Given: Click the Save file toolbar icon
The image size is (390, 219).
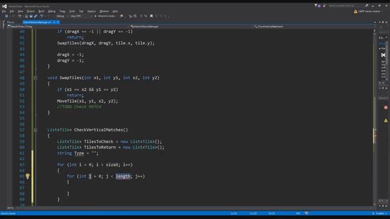Looking at the screenshot, I should point(31,16).
